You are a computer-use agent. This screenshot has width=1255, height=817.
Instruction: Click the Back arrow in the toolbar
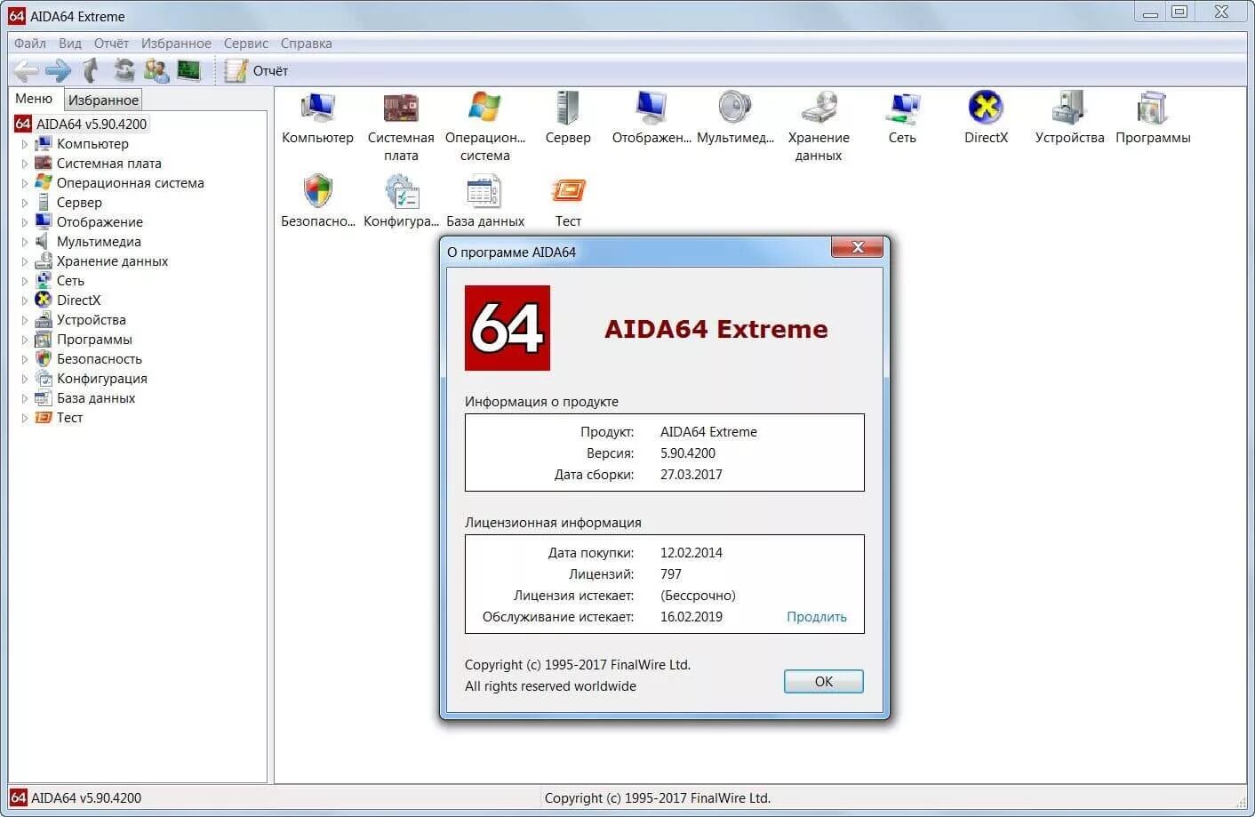coord(25,70)
